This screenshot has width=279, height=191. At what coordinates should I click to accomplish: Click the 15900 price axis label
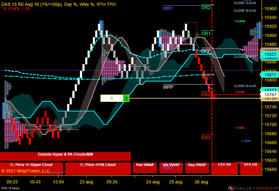271,35
